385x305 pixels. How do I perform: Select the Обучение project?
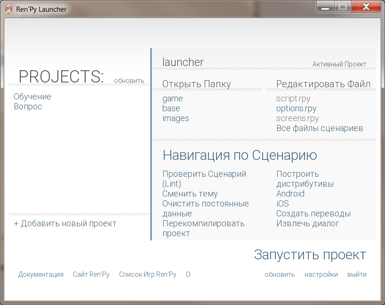(x=32, y=97)
